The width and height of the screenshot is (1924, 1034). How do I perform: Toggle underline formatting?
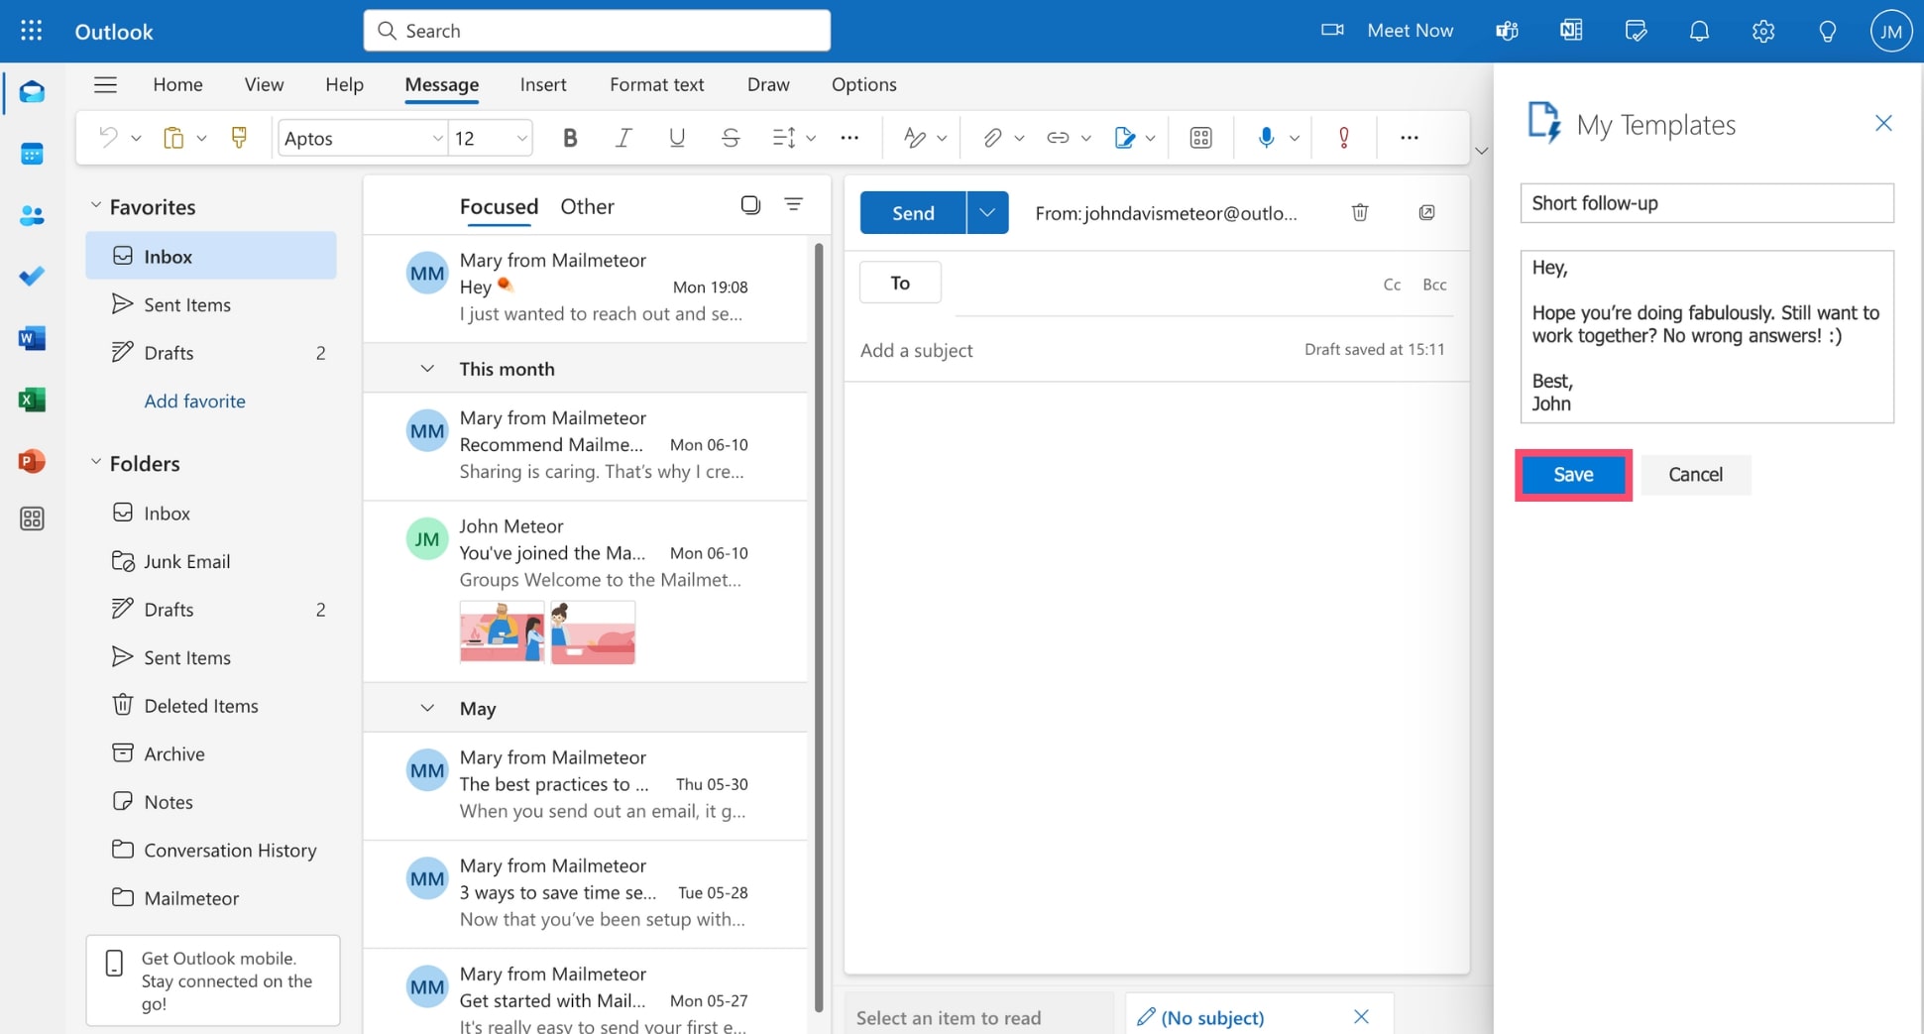click(677, 137)
